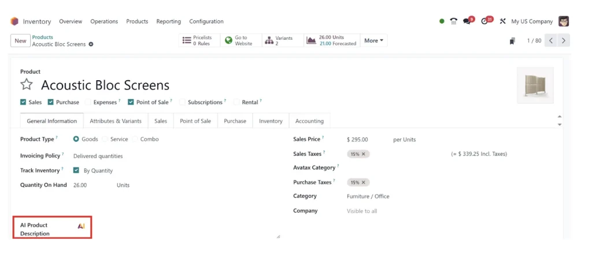
Task: Click the debug tools wrench icon
Action: tap(502, 21)
